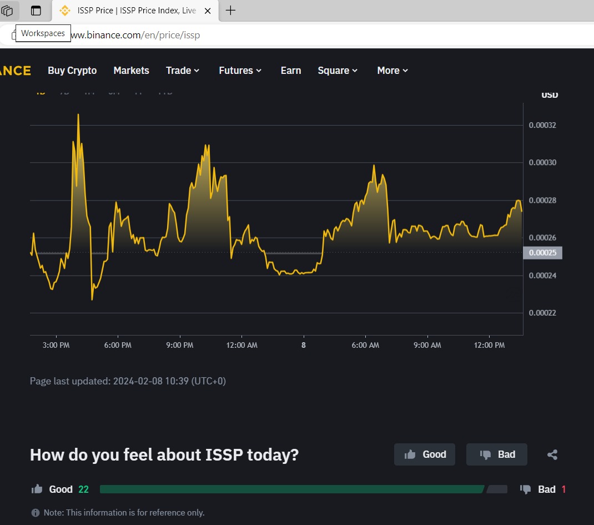This screenshot has width=594, height=525.
Task: Expand the Futures dropdown
Action: (x=240, y=71)
